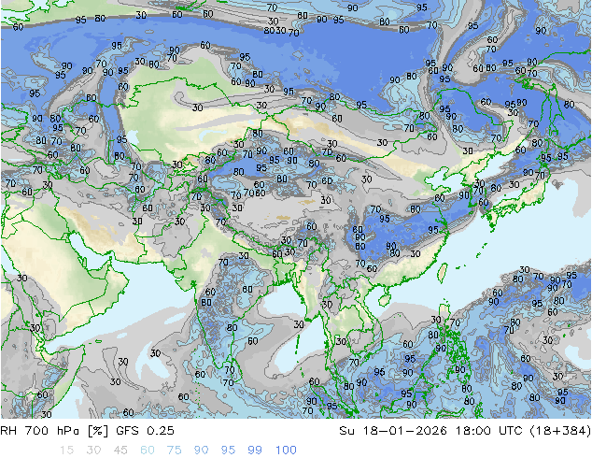Select the legend value 45
592x458 pixels.
tap(120, 450)
